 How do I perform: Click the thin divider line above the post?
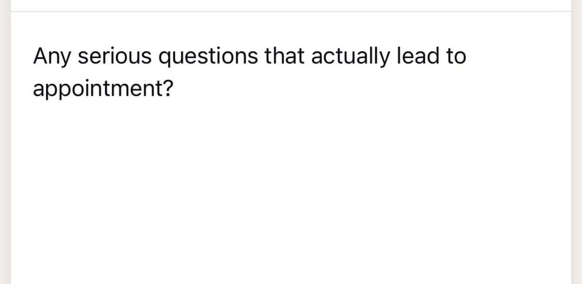coord(291,11)
